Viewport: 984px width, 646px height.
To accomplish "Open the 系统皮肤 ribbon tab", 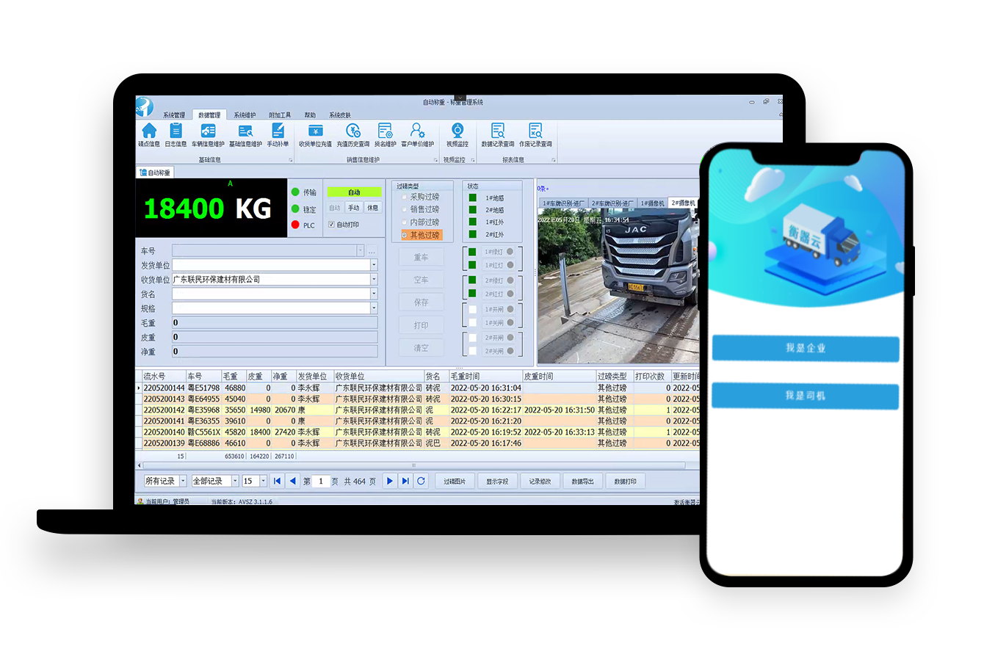I will [x=340, y=115].
